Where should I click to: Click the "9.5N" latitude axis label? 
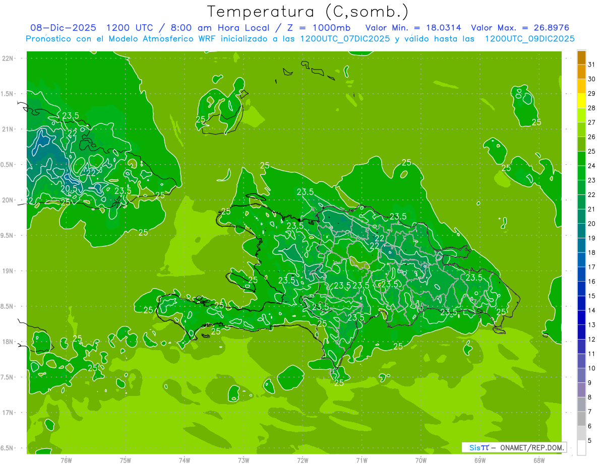7,235
